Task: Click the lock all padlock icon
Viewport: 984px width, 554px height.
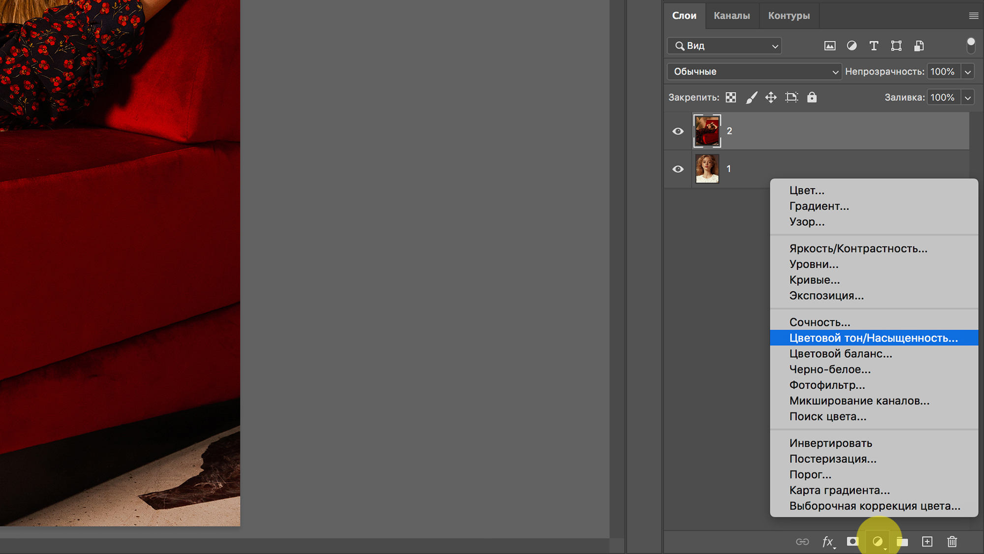Action: [812, 97]
